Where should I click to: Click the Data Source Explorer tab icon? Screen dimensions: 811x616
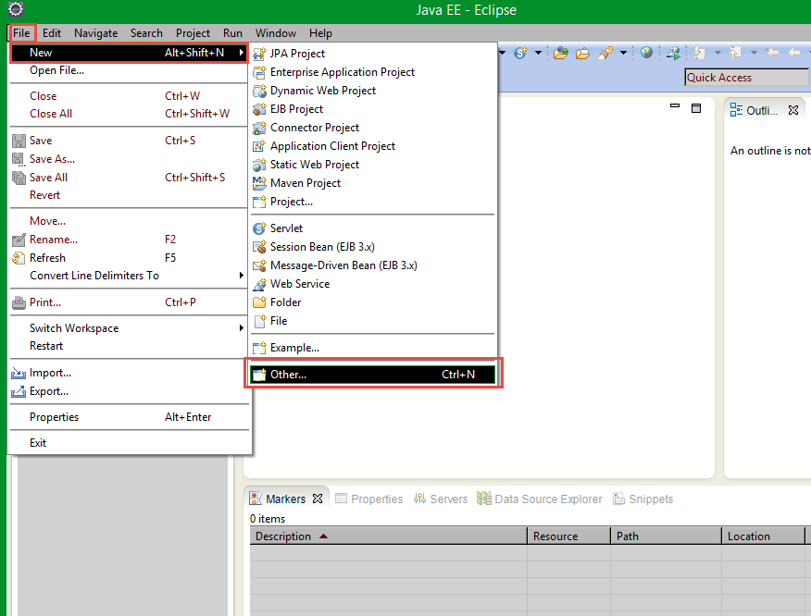click(484, 499)
